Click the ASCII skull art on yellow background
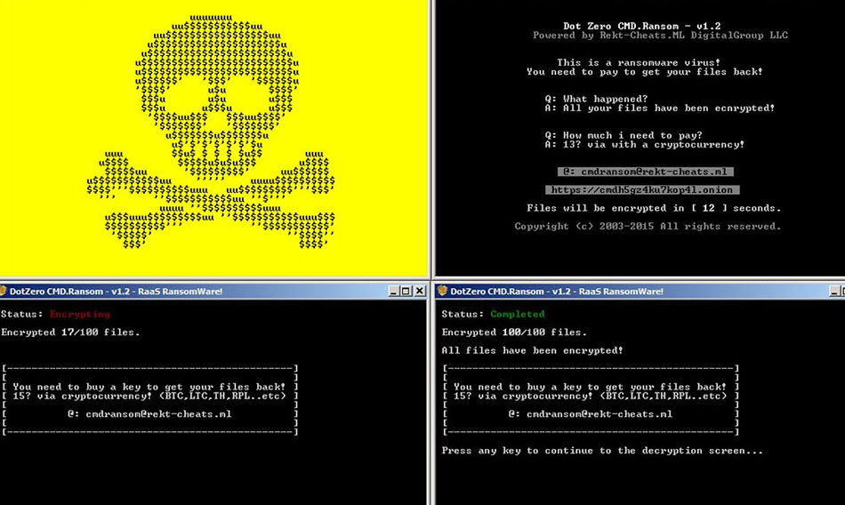Viewport: 845px width, 505px height. 213,133
